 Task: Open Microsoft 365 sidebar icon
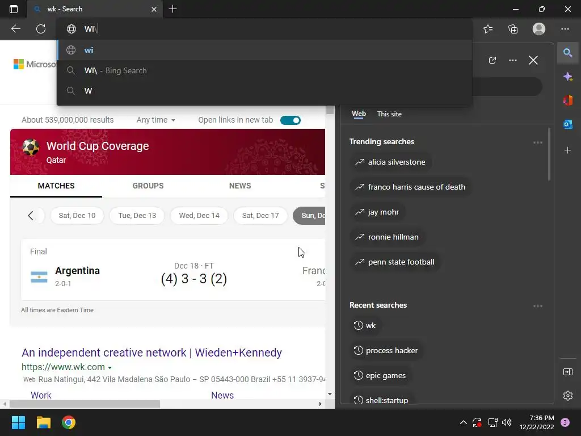point(567,100)
